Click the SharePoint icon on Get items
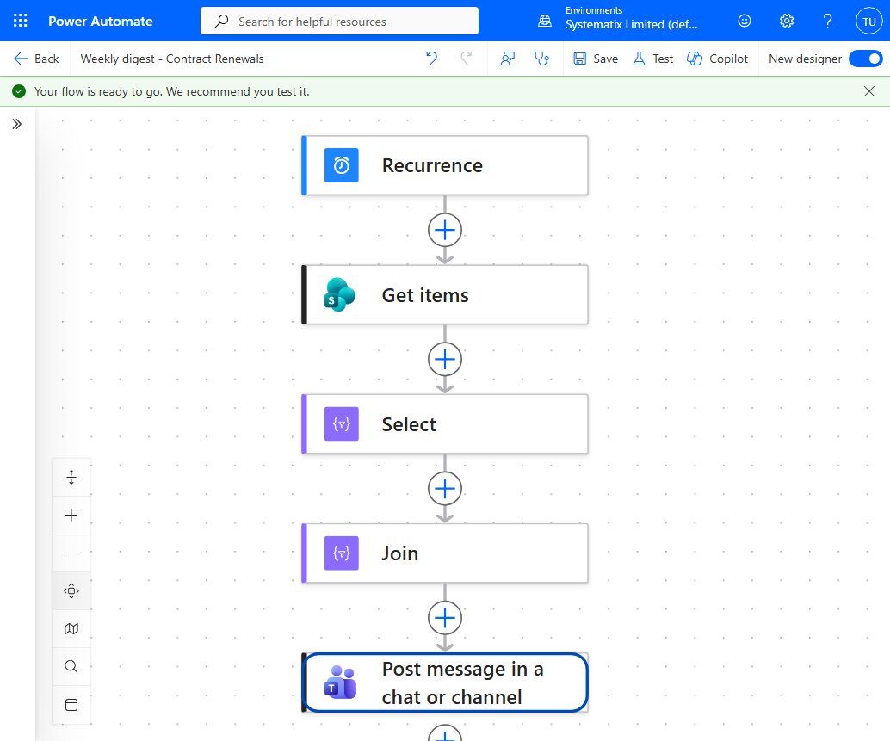The width and height of the screenshot is (890, 741). [x=339, y=294]
